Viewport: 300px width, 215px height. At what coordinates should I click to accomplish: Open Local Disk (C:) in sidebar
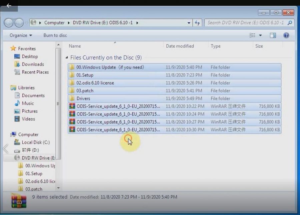click(36, 142)
